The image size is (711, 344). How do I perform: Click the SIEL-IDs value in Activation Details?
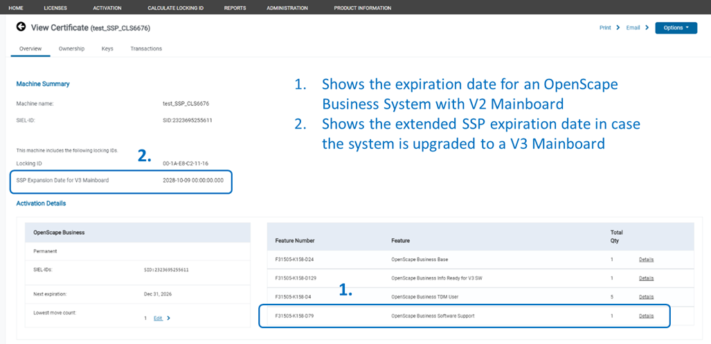[166, 270]
